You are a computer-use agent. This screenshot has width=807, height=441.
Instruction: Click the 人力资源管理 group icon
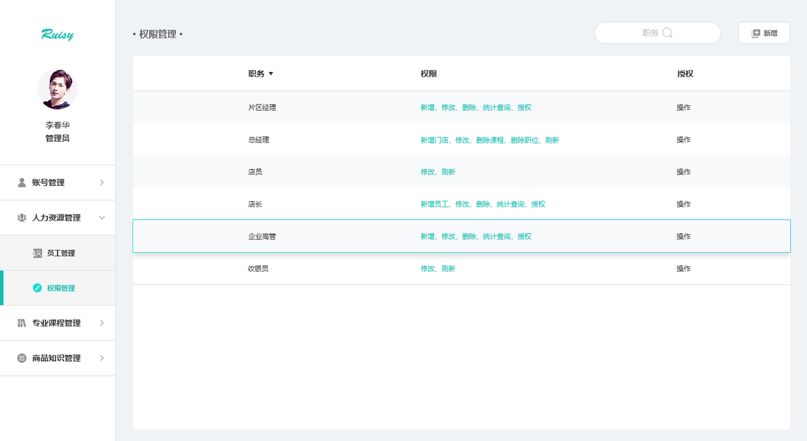[x=22, y=218]
